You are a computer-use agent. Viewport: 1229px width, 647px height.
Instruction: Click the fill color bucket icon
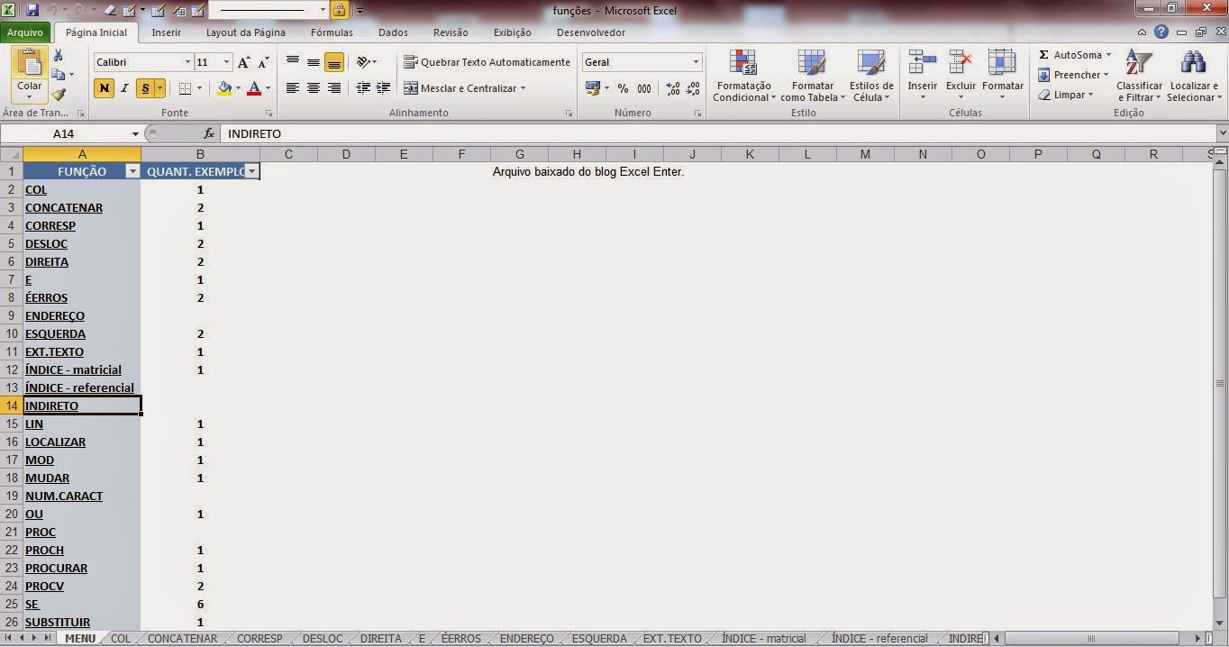click(x=224, y=88)
